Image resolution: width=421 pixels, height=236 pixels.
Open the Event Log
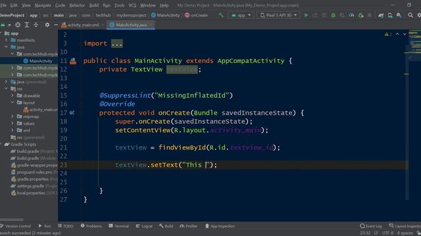371,226
